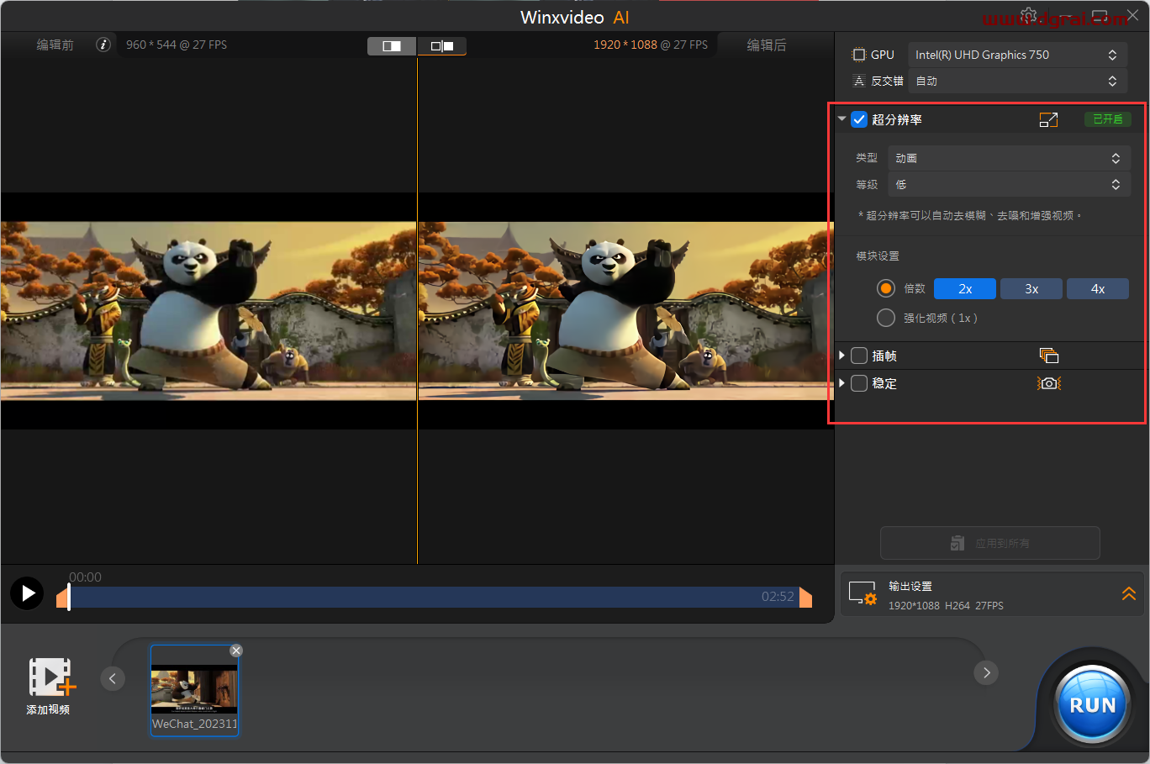Click the frame interpolation icon

1048,356
